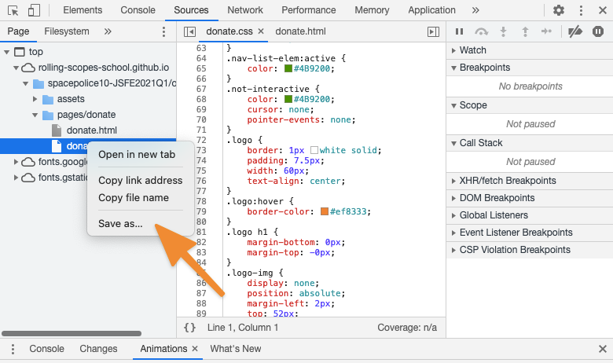
Task: Choose Save as... from context menu
Action: coord(120,223)
